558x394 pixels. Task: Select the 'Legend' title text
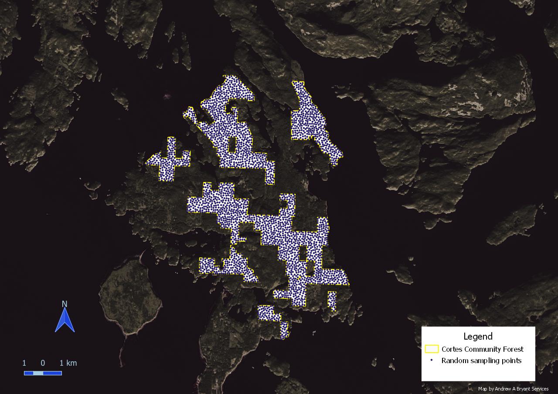(x=478, y=336)
